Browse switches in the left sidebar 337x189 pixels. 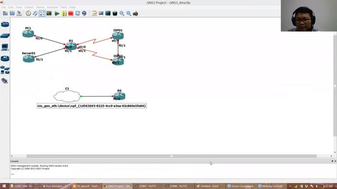pyautogui.click(x=5, y=36)
